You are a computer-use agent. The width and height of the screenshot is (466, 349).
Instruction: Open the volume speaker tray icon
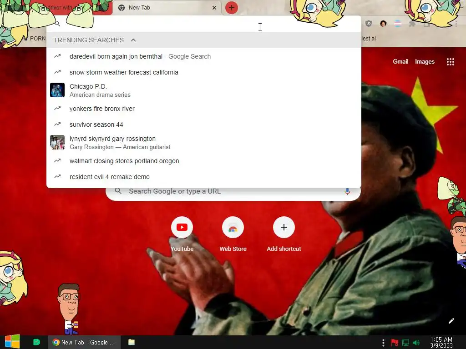tap(416, 343)
